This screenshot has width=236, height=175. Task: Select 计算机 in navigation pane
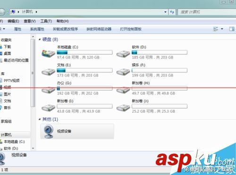click(x=6, y=135)
